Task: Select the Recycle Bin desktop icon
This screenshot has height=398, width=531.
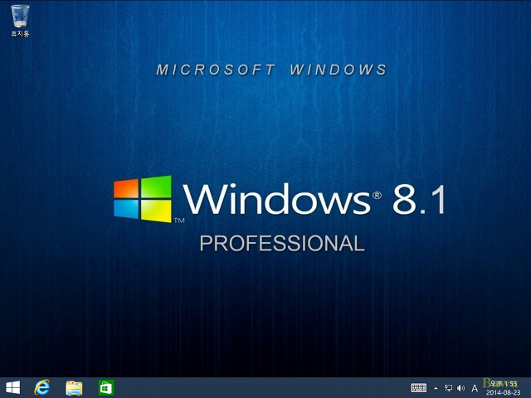Action: [x=20, y=20]
